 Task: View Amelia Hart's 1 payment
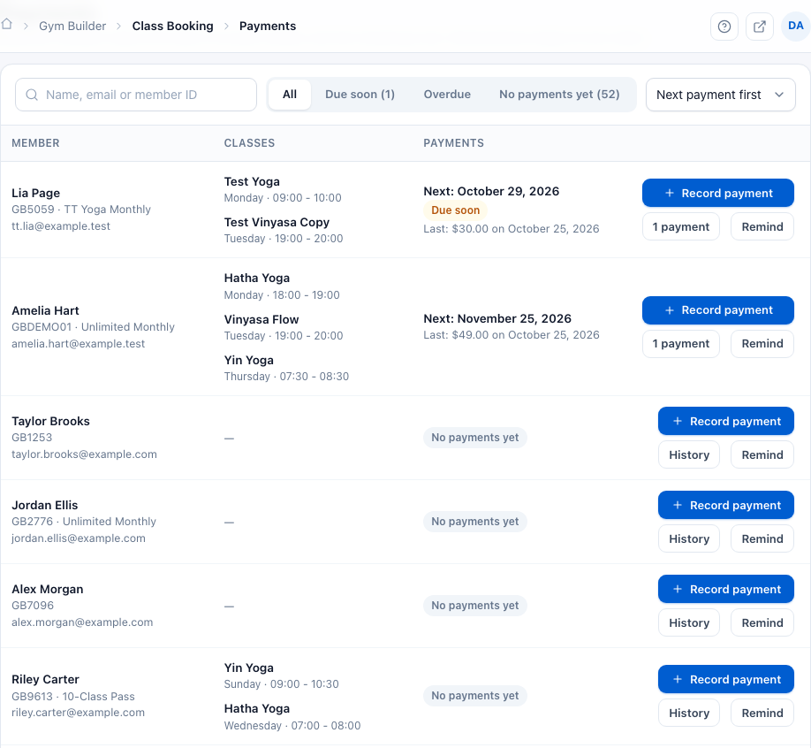coord(680,344)
